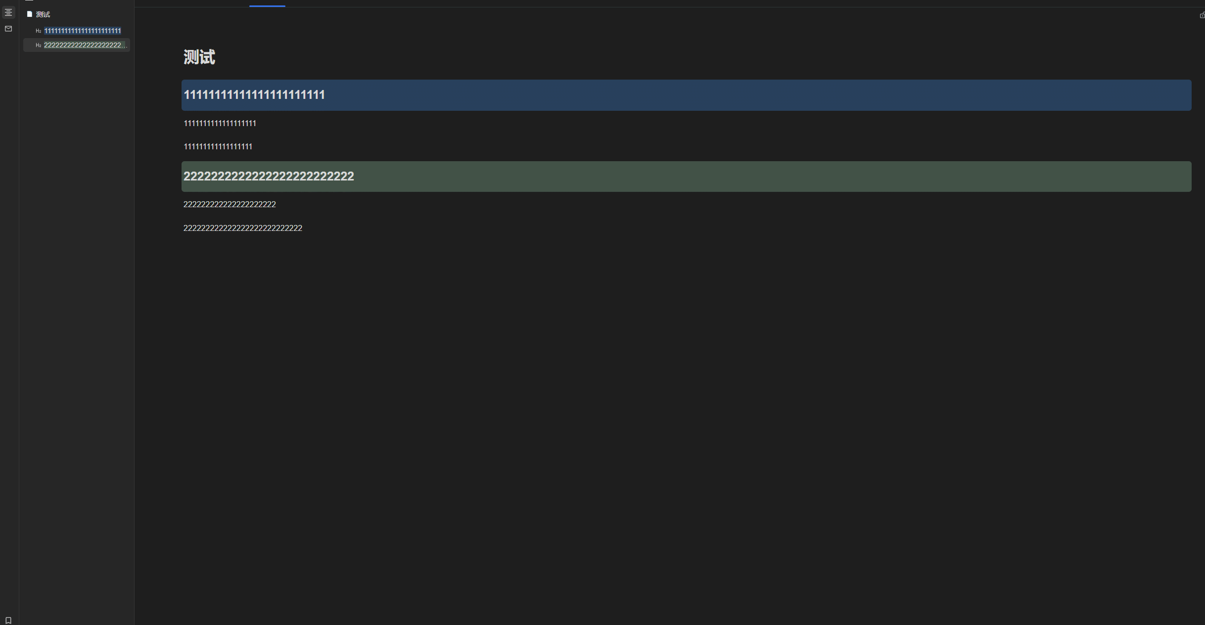This screenshot has width=1205, height=625.
Task: Select the 测试 root item in the outline
Action: [43, 14]
